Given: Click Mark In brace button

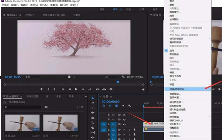Looking at the screenshot, I should click(48, 89).
